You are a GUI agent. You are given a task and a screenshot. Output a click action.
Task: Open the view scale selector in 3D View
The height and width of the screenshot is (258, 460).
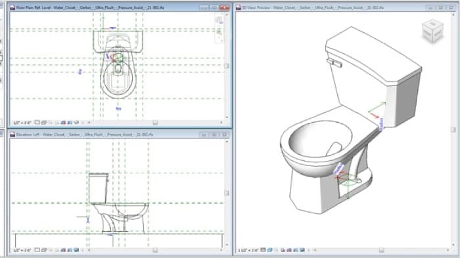(248, 250)
